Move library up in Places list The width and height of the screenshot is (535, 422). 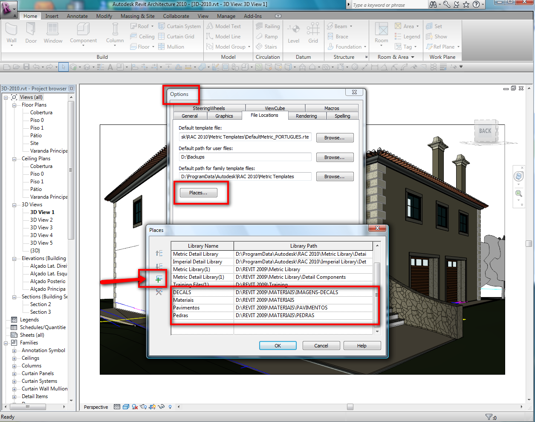(159, 253)
